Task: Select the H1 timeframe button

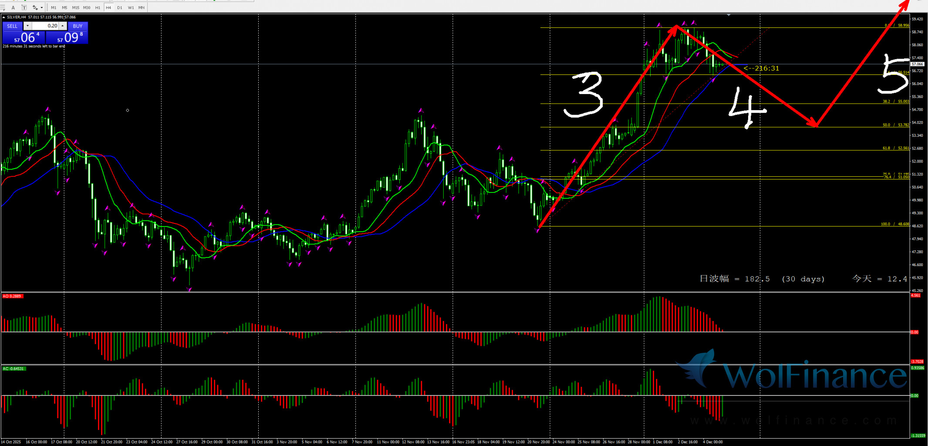Action: tap(98, 7)
